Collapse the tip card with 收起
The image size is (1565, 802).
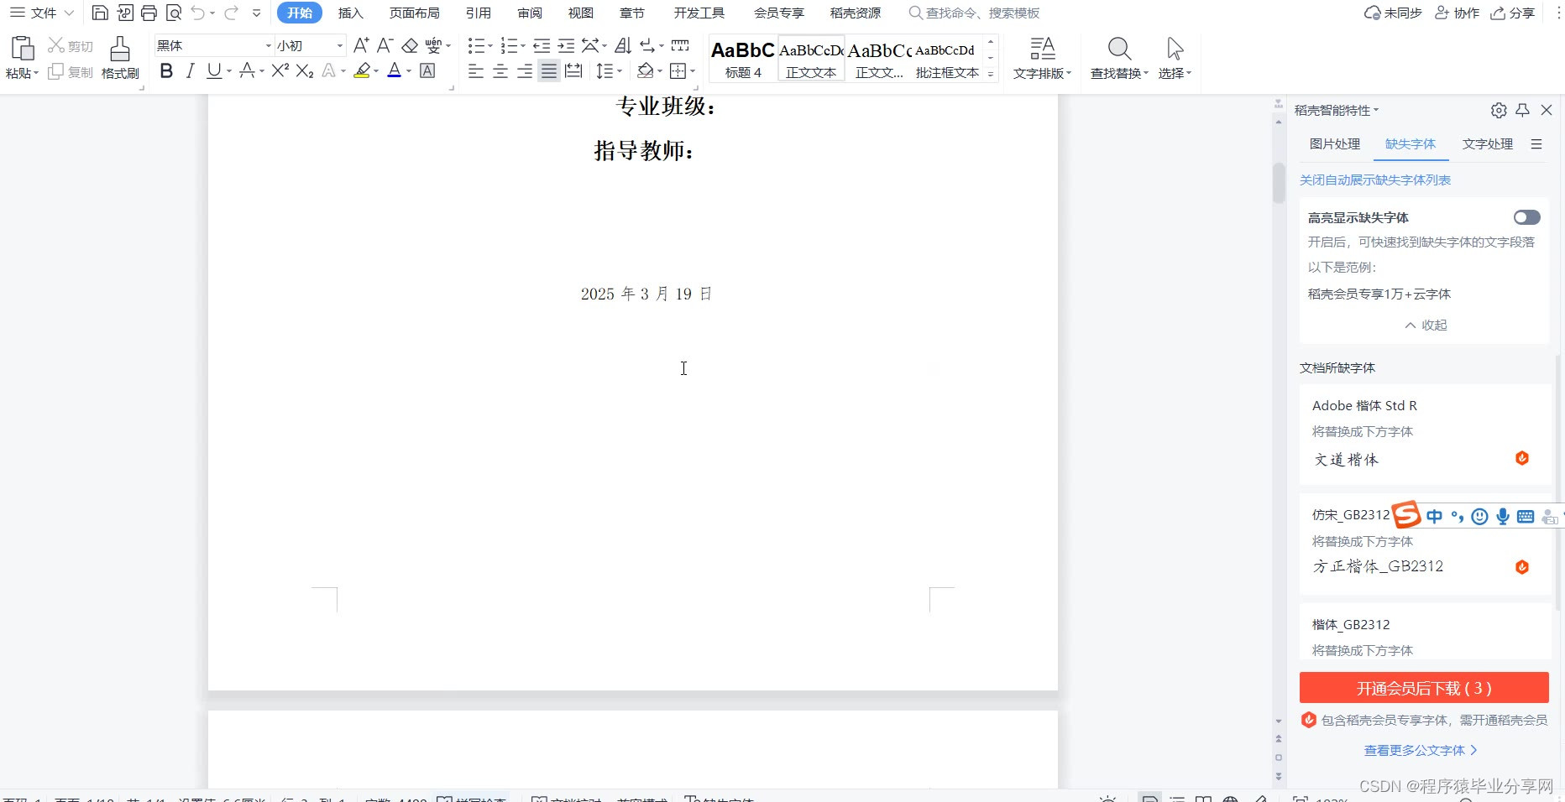[x=1426, y=325]
